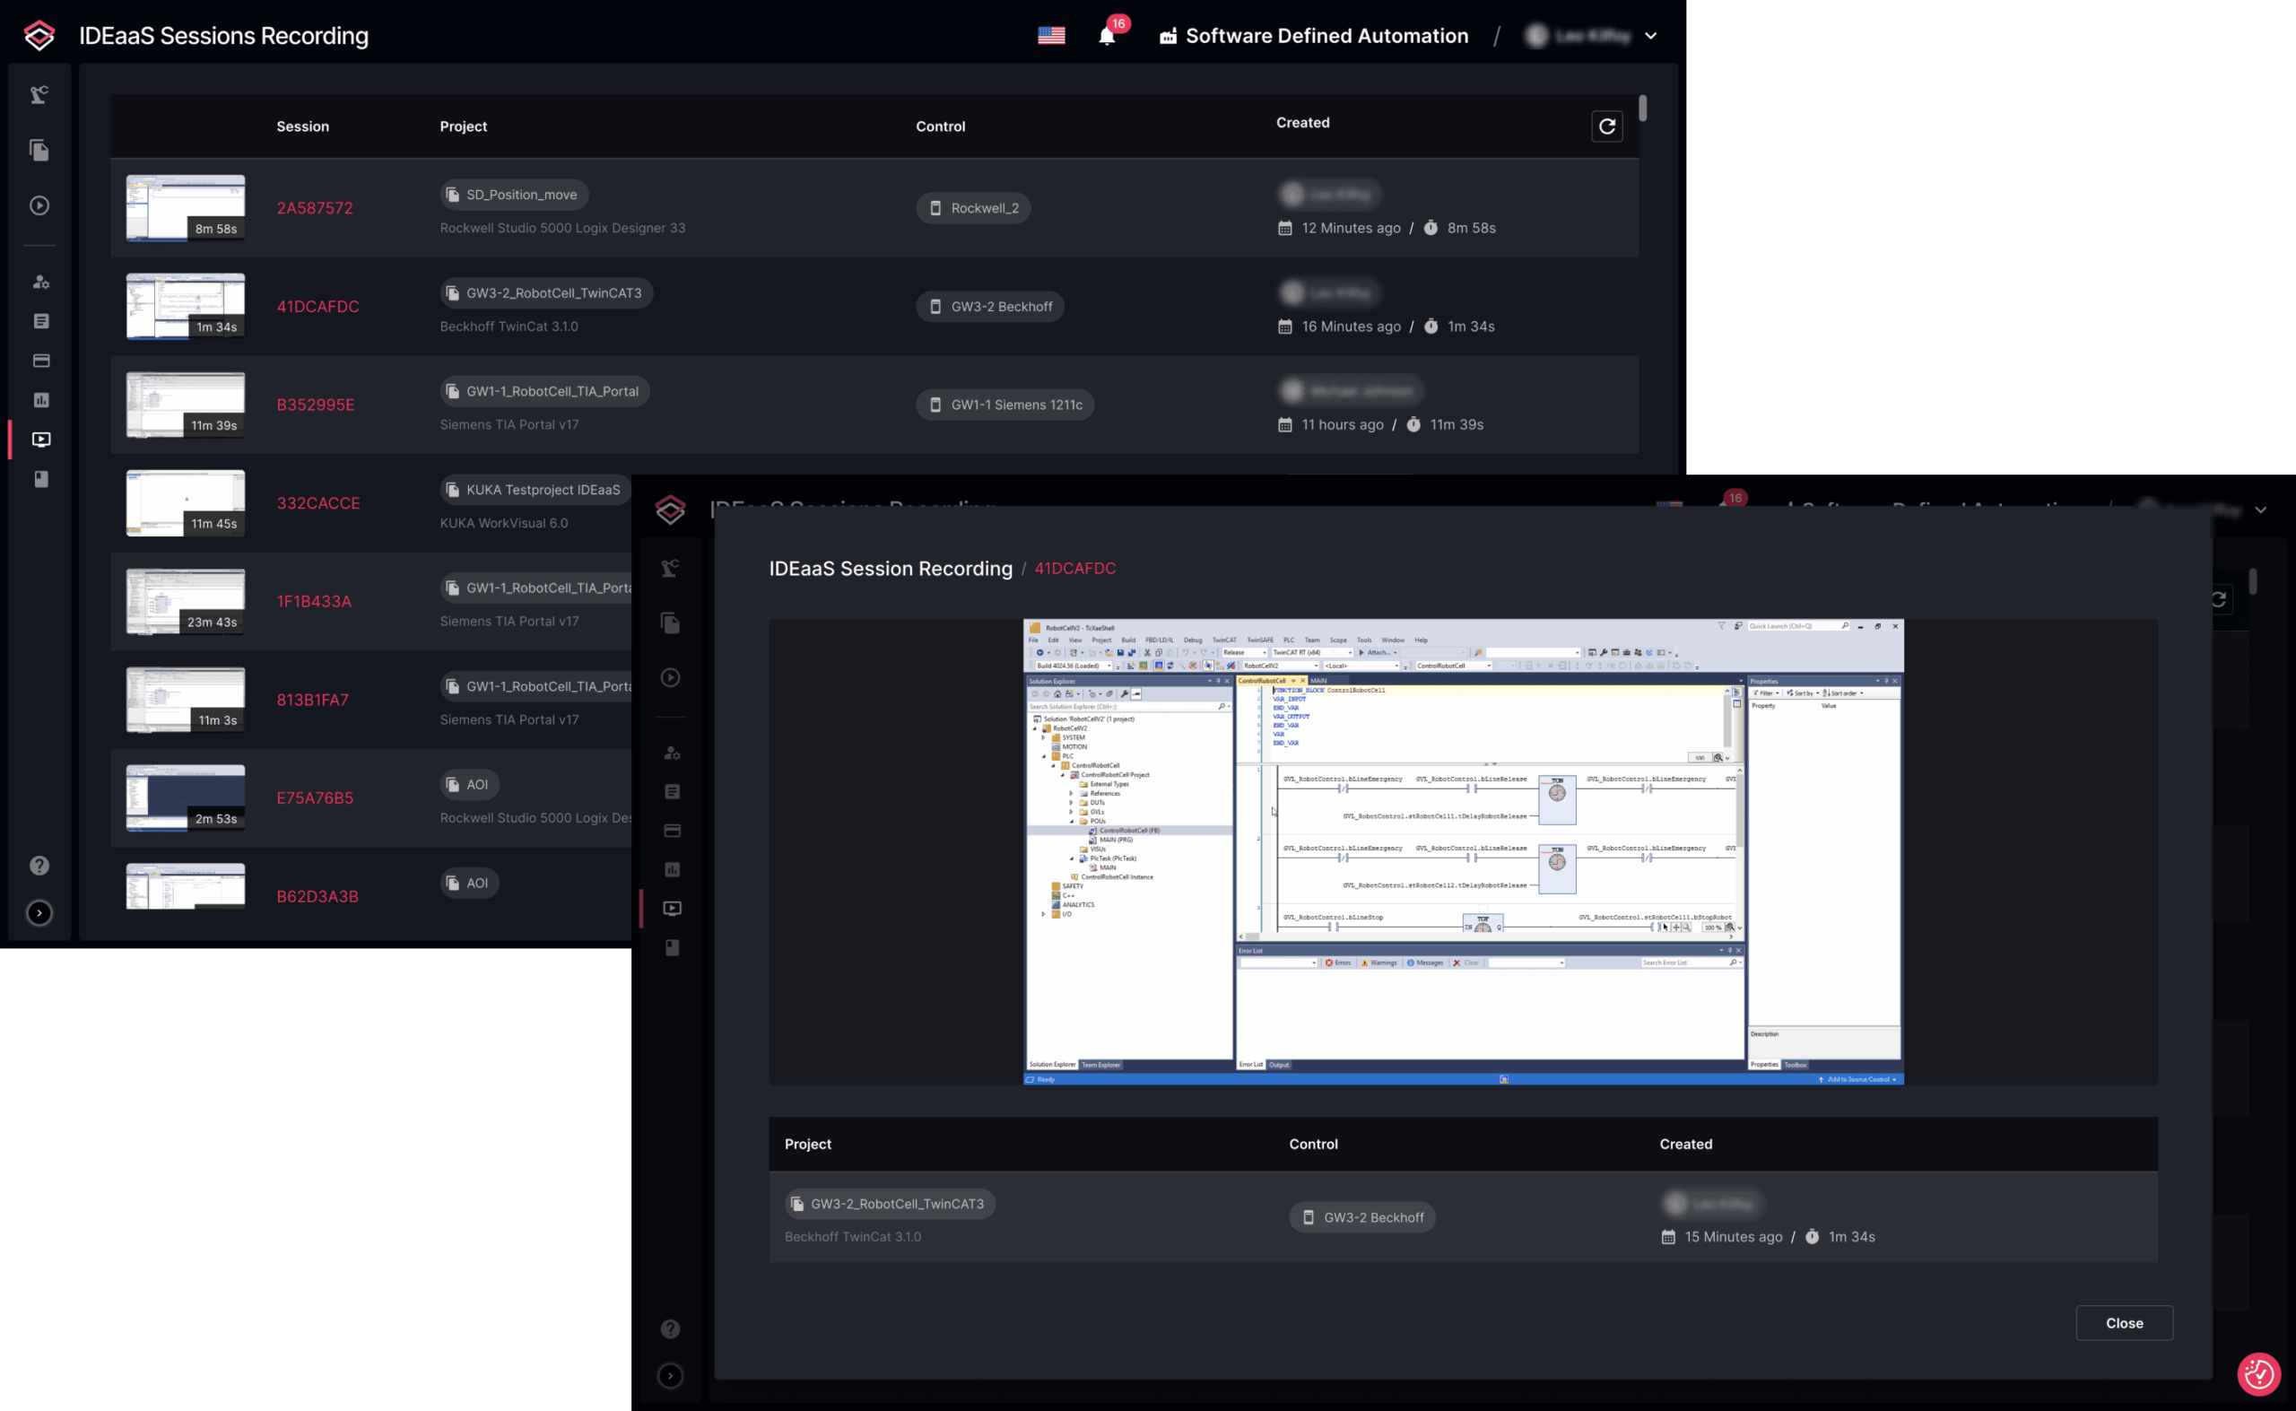Image resolution: width=2296 pixels, height=1411 pixels.
Task: Click the session list vertical scrollbar
Action: point(1642,109)
